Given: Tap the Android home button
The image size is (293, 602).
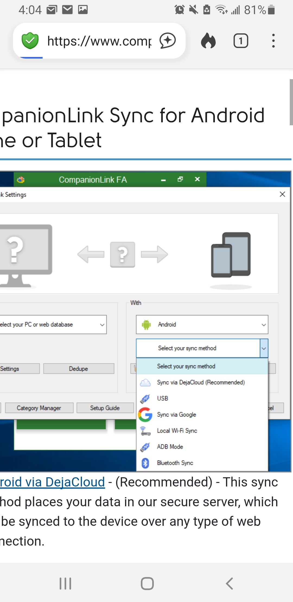Looking at the screenshot, I should (147, 584).
